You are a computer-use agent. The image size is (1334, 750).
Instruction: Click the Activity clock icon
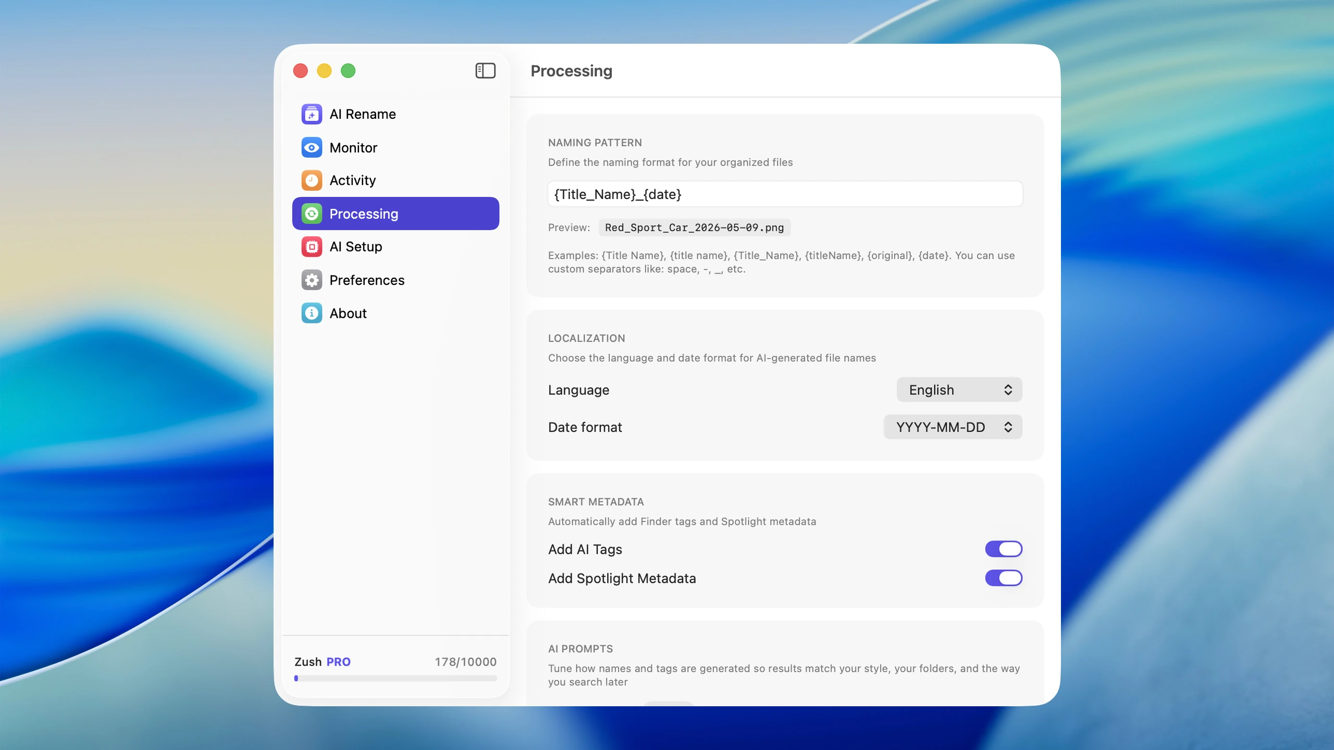click(x=312, y=180)
